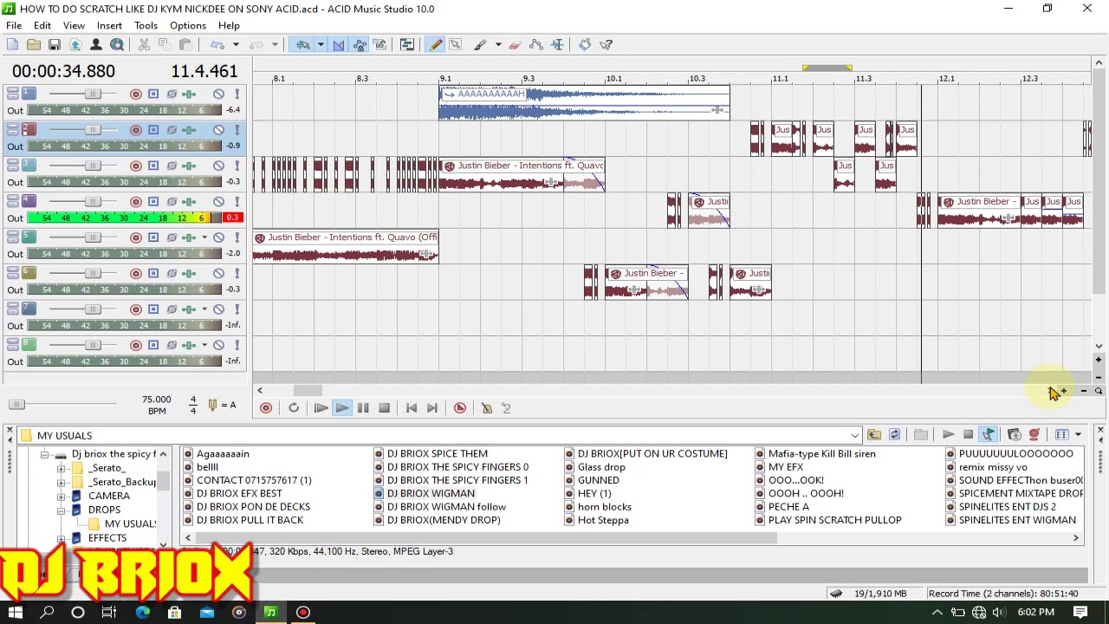The width and height of the screenshot is (1109, 624).
Task: Click the metronome icon in transport bar
Action: 487,408
